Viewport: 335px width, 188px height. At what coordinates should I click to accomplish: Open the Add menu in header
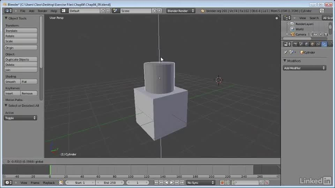(31, 11)
